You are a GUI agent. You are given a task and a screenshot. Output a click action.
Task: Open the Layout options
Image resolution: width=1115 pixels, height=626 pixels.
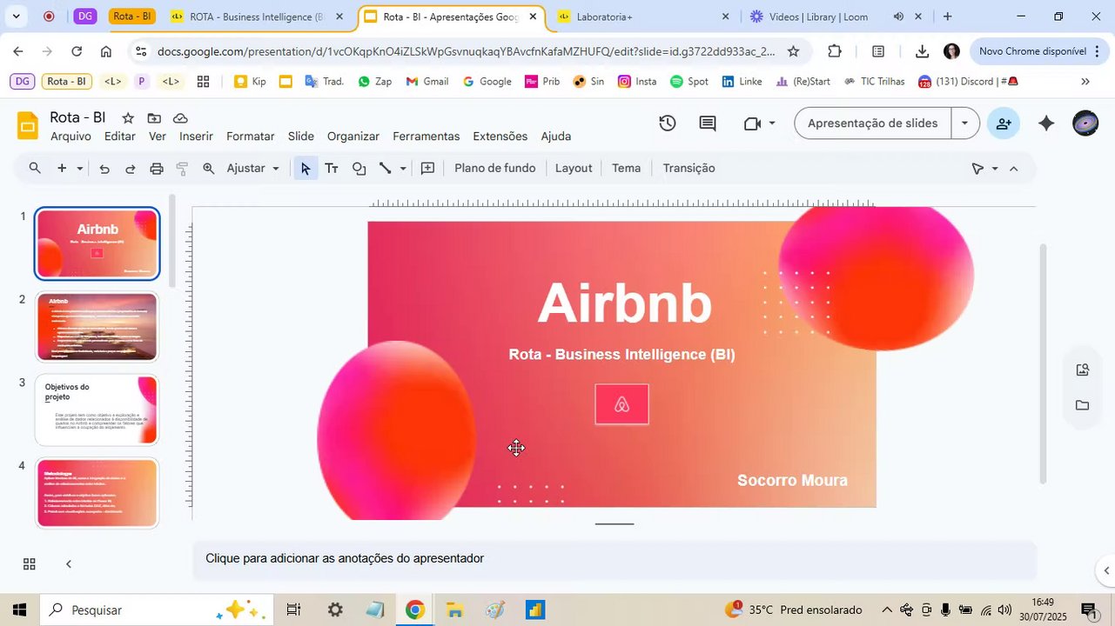coord(574,169)
